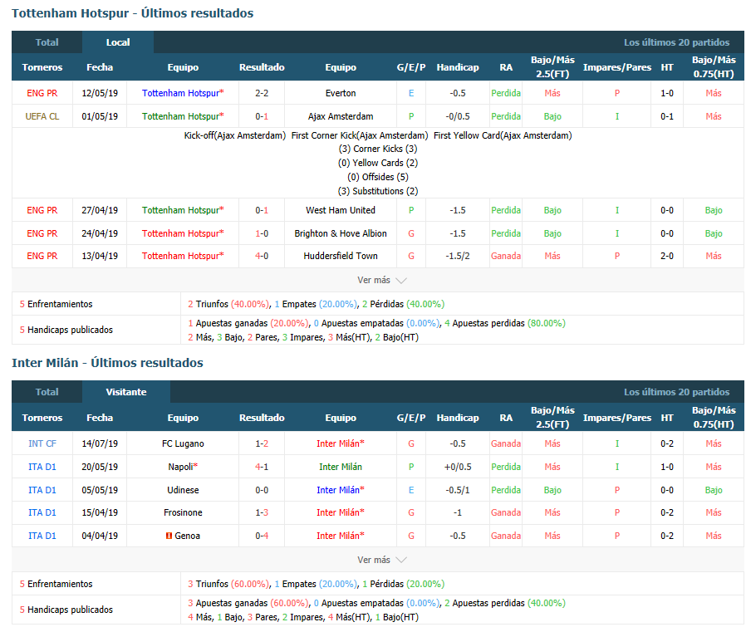751x627 pixels.
Task: Open 1-2 result of FC Lugano match
Action: pos(262,443)
